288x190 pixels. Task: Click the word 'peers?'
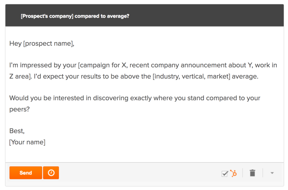(x=19, y=109)
